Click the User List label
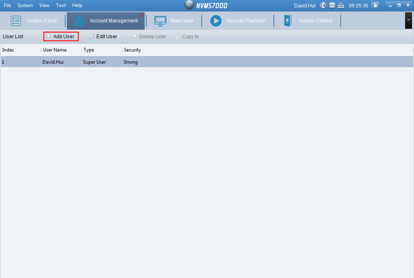The image size is (414, 278). [13, 36]
